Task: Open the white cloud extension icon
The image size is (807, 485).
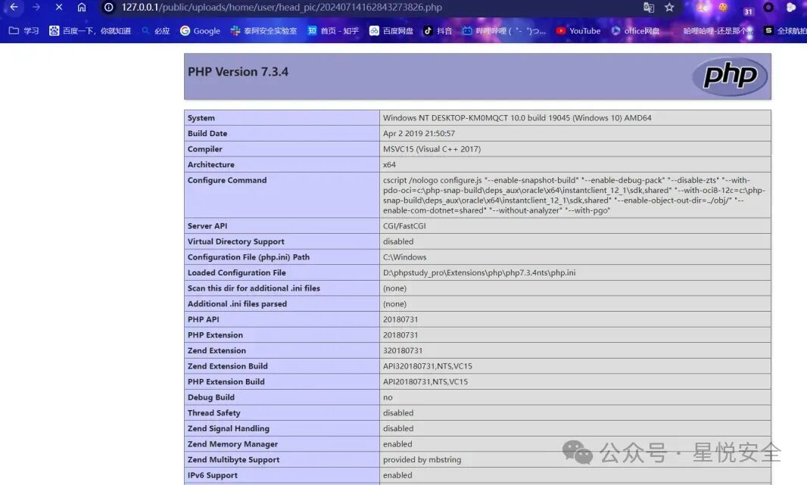Action: click(791, 8)
